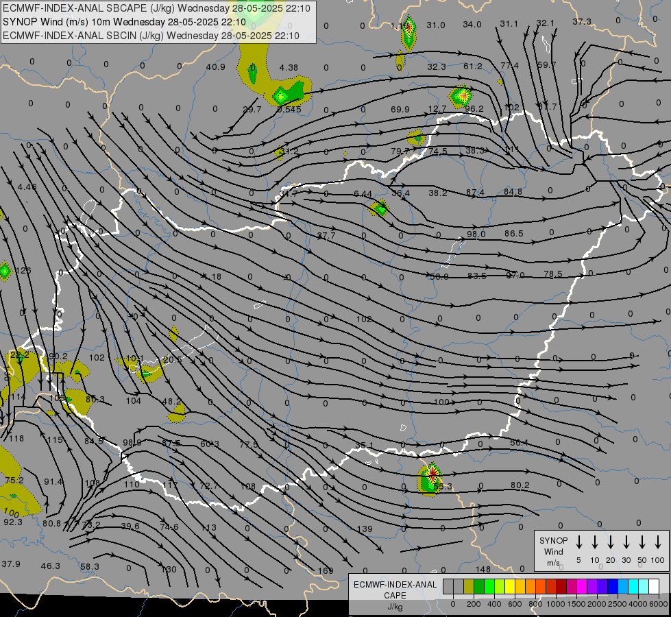671x617 pixels.
Task: Click the map value 37.7
Action: [326, 236]
